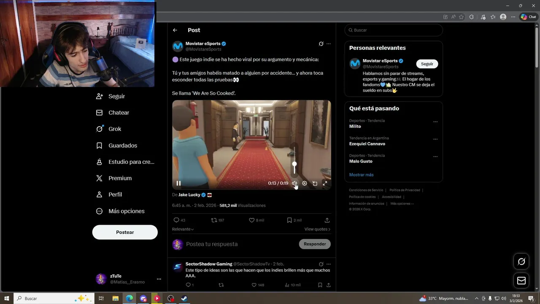
Task: Toggle picture-in-picture for the video
Action: [315, 183]
